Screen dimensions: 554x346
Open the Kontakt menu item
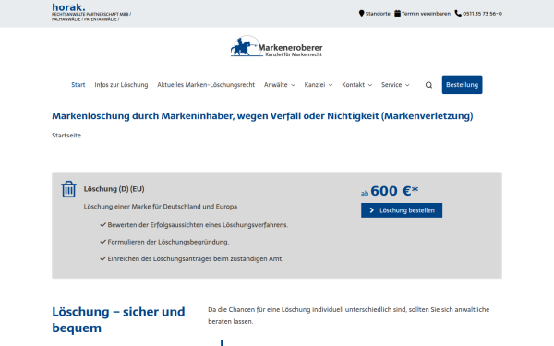pos(353,85)
